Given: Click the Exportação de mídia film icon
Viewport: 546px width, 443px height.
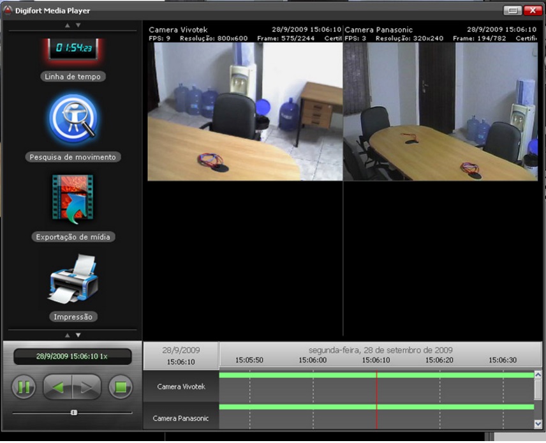Looking at the screenshot, I should 72,198.
